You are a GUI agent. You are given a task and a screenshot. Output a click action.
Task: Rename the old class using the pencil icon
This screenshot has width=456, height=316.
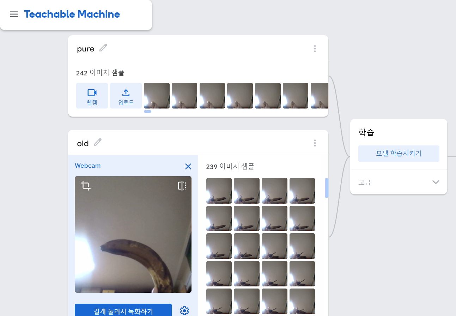coord(98,142)
